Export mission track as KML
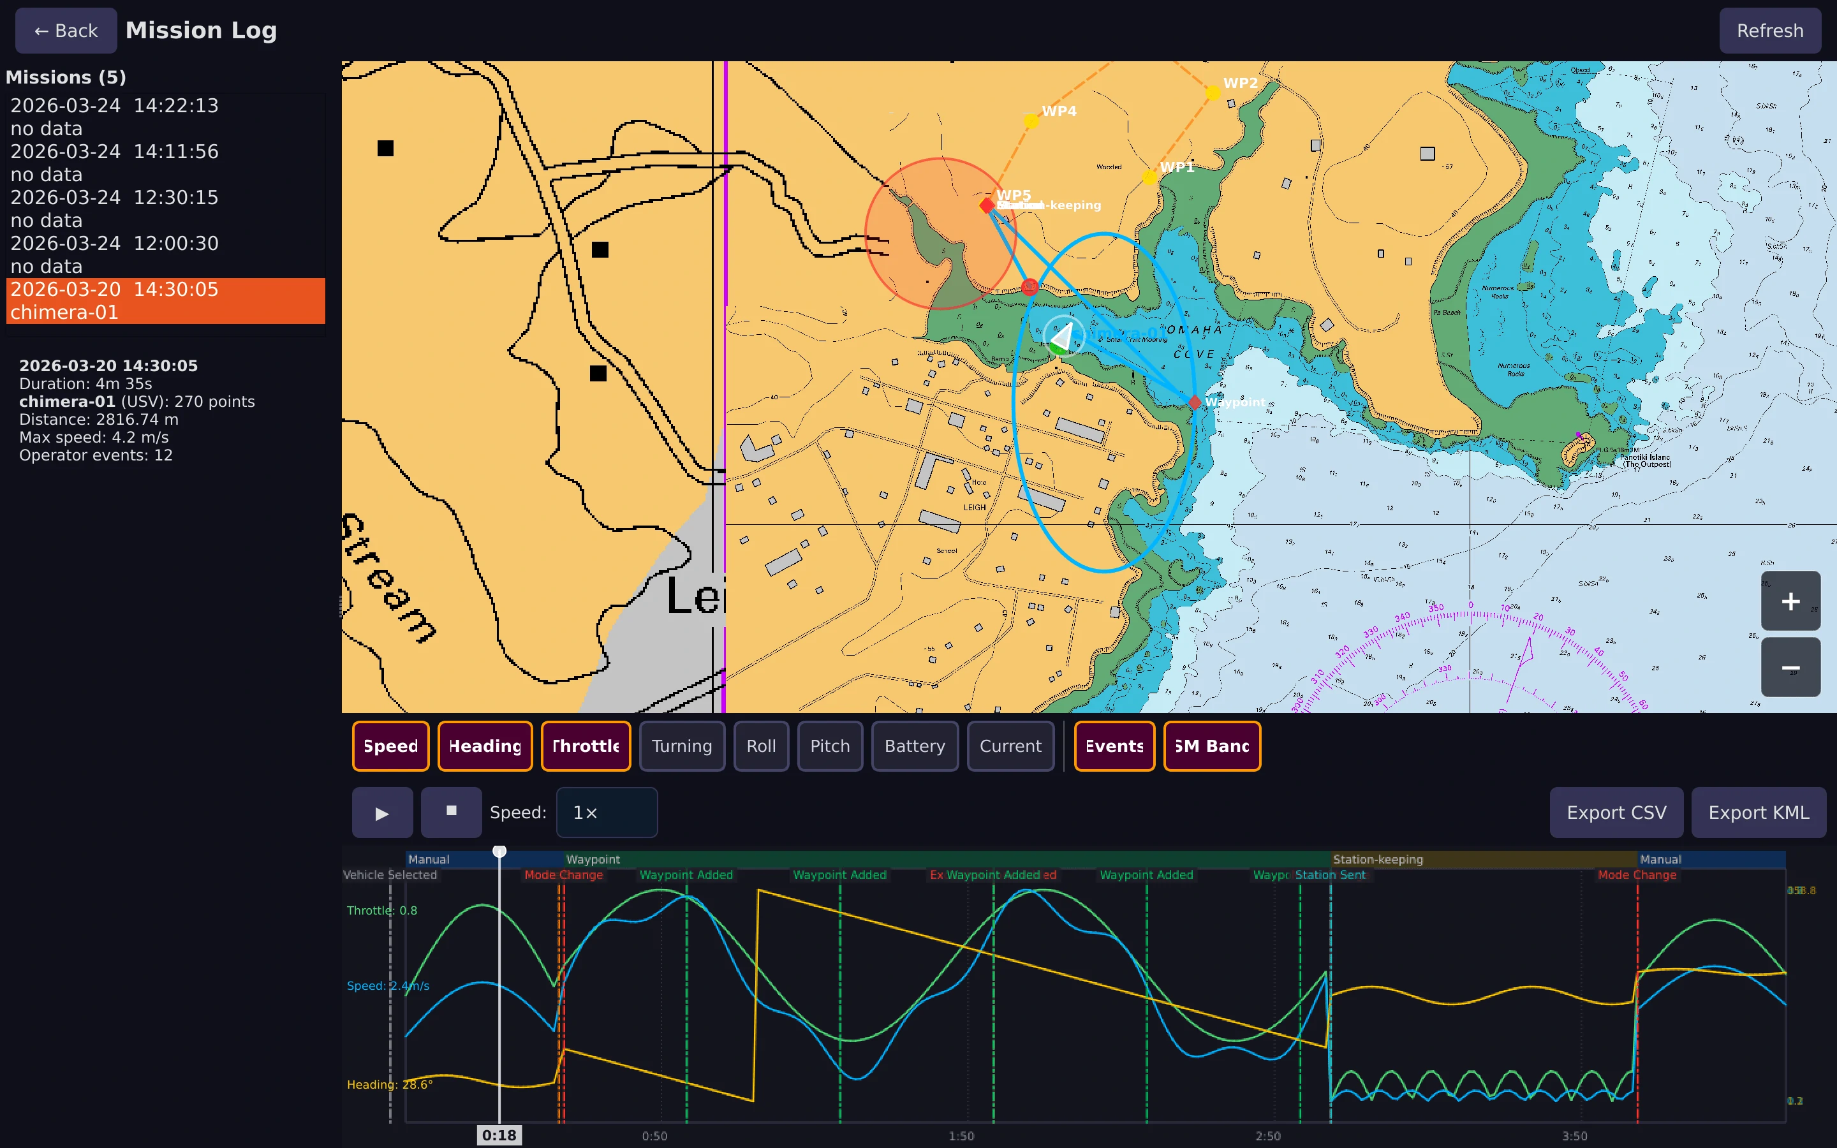This screenshot has width=1837, height=1148. coord(1758,813)
